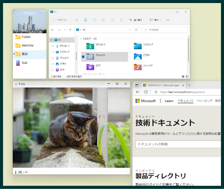Select the 技術ドキュメント browser tab
This screenshot has height=189, width=224.
click(163, 85)
